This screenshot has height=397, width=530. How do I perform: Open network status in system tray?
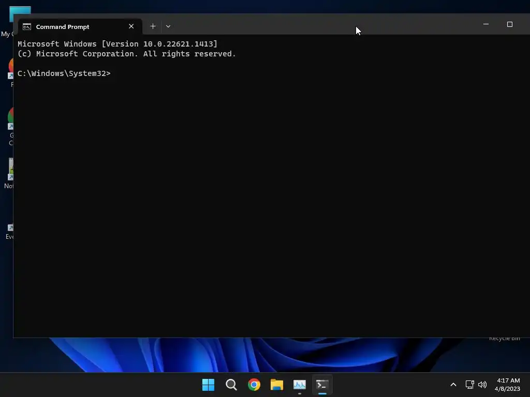[x=469, y=385]
